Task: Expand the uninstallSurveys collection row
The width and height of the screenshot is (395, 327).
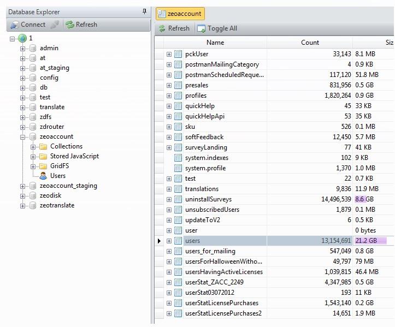Action: [169, 199]
